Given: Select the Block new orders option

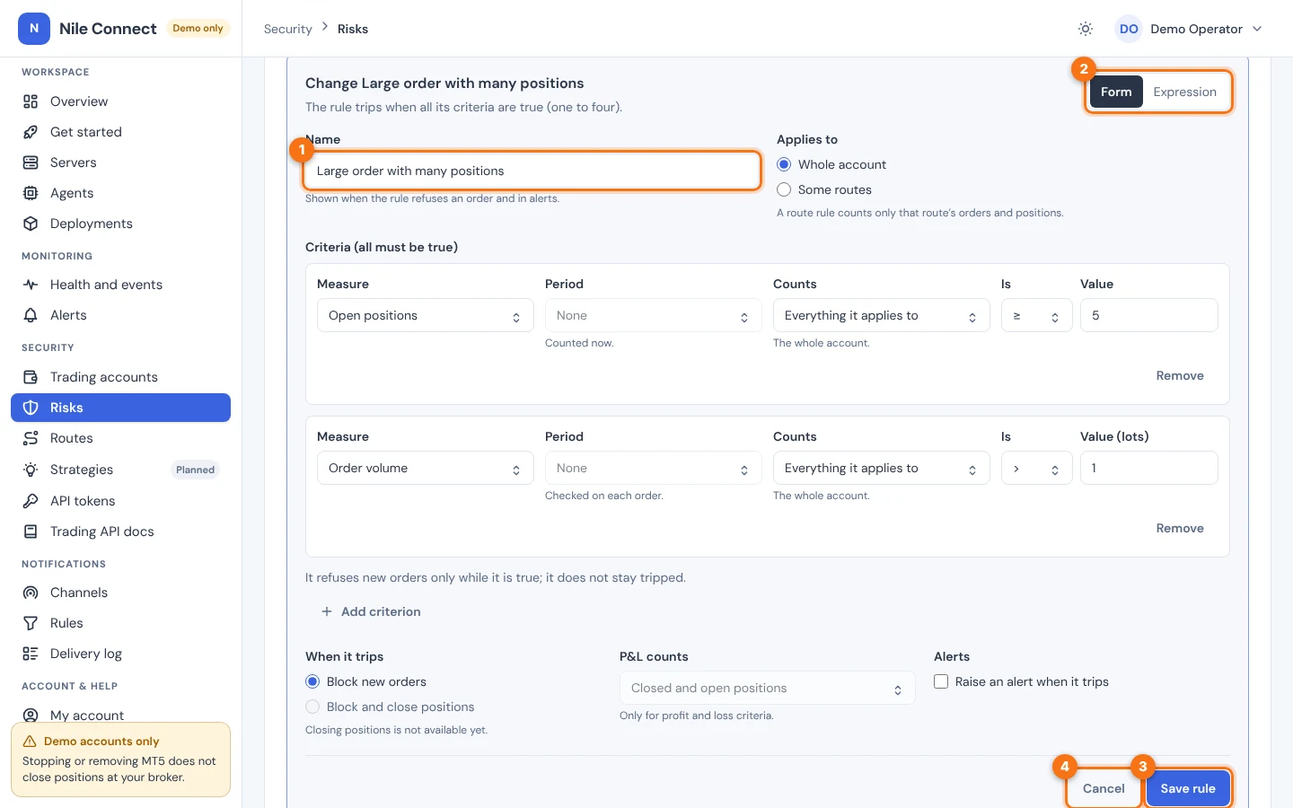Looking at the screenshot, I should tap(312, 681).
